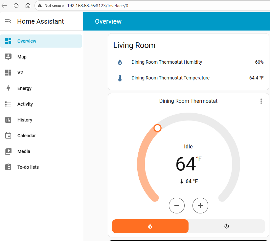Viewport: 270px width, 241px height.
Task: Collapse the Home Assistant sidebar menu
Action: point(8,21)
